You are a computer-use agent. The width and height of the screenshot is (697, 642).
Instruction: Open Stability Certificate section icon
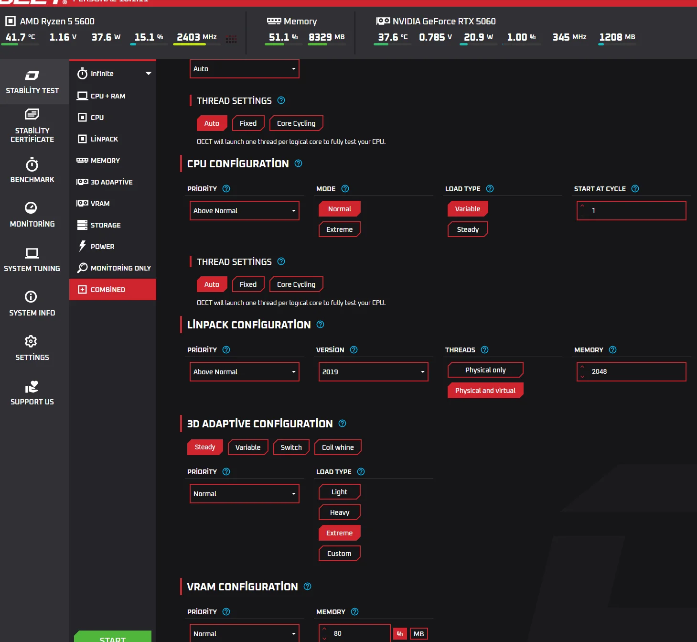(32, 114)
